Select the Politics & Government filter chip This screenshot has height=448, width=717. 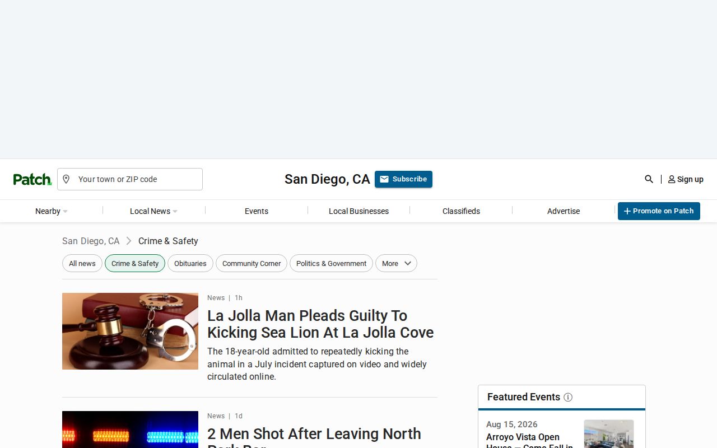pyautogui.click(x=331, y=263)
